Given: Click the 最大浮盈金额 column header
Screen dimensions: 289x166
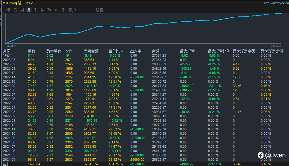Looking at the screenshot, I should (x=244, y=51).
